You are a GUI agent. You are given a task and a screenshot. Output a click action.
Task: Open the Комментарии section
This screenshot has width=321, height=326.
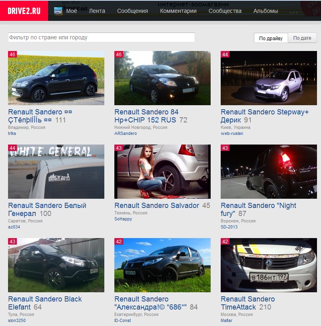178,11
